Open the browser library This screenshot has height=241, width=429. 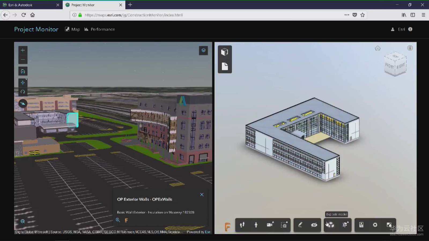coord(404,15)
